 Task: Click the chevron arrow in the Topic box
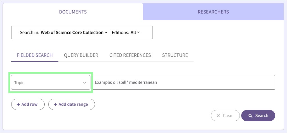click(85, 83)
